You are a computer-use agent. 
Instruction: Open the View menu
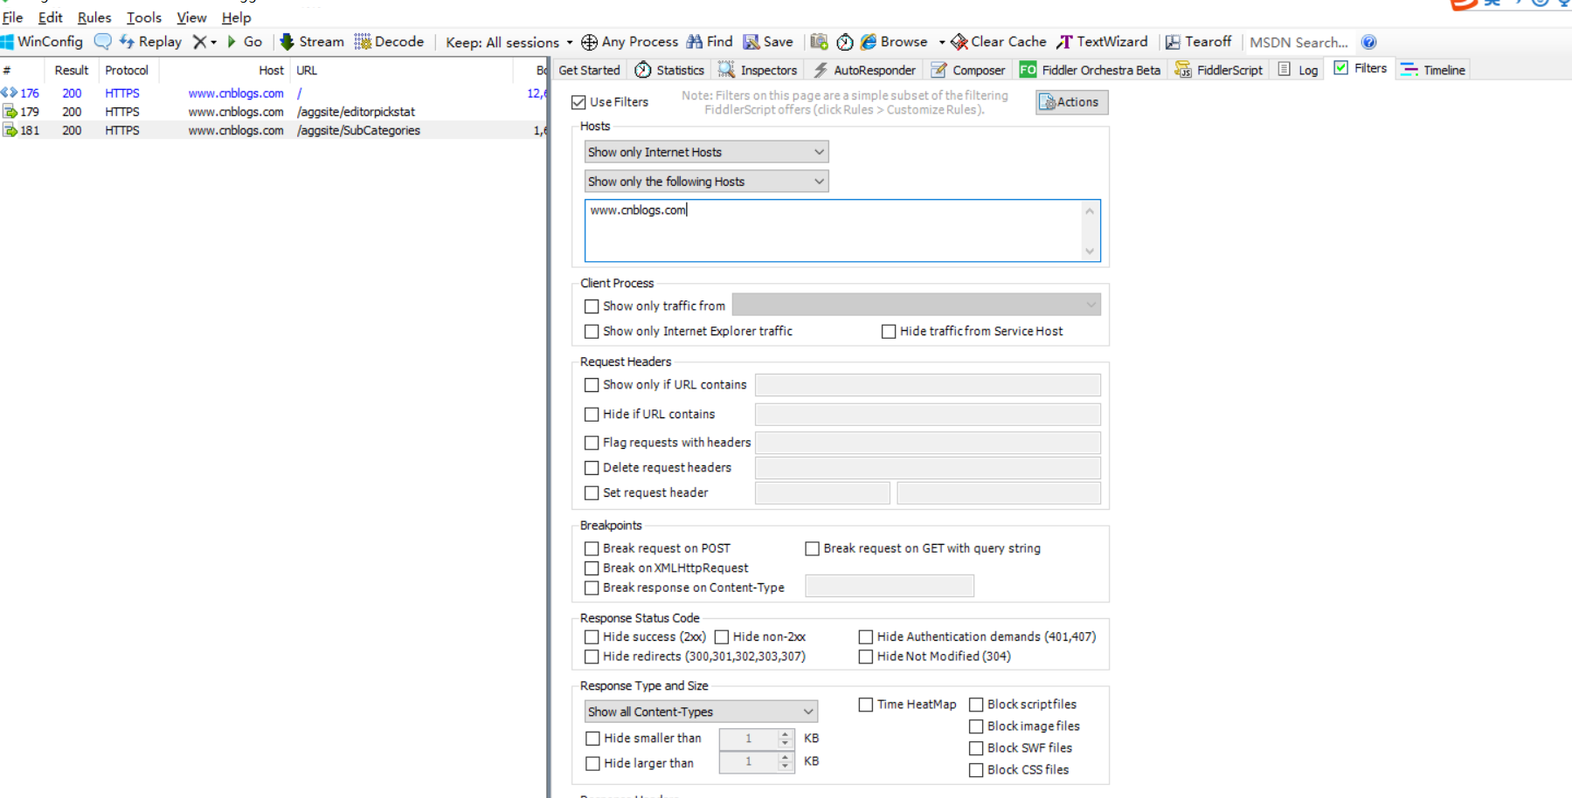[191, 17]
